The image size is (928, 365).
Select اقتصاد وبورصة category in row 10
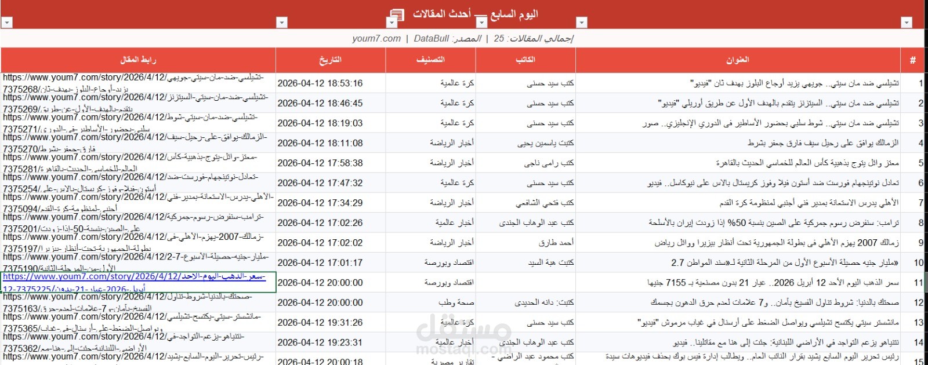coord(430,262)
